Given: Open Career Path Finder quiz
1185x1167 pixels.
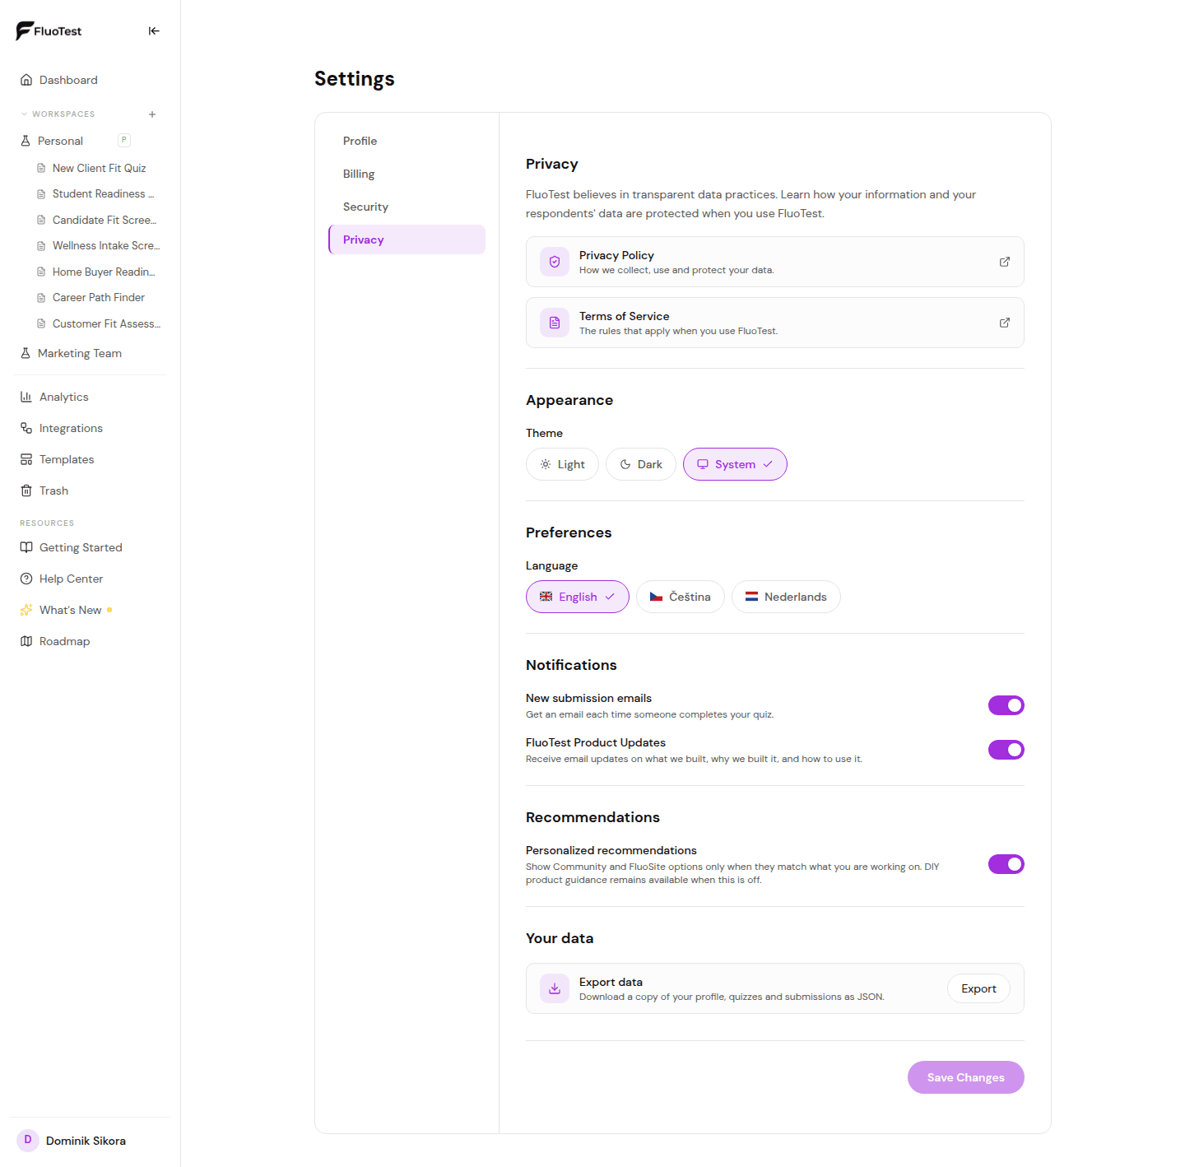Looking at the screenshot, I should tap(99, 298).
